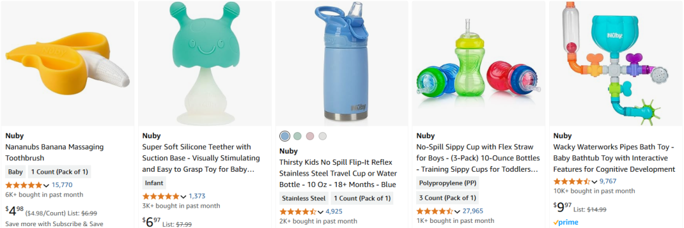Select the pink color swatch
This screenshot has width=684, height=228.
(x=310, y=136)
